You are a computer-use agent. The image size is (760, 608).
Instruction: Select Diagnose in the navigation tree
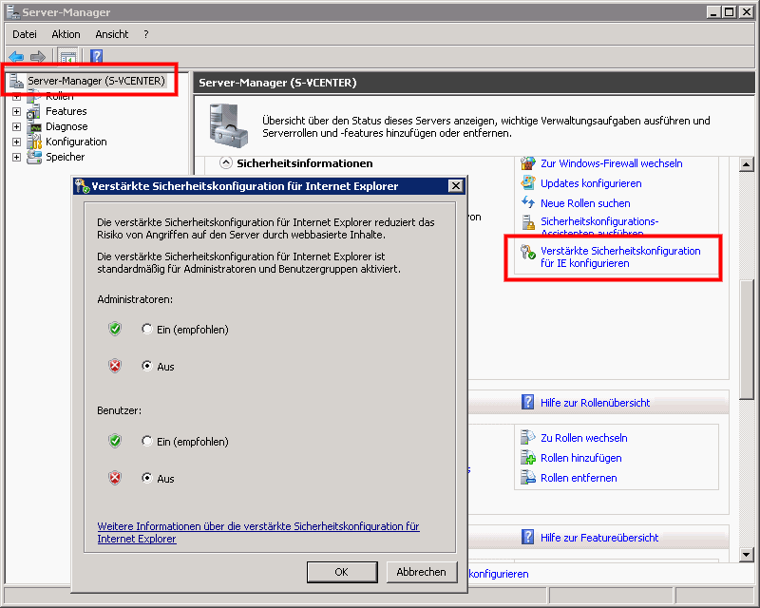pos(66,126)
